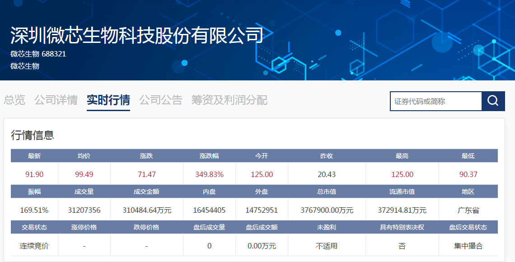515x262 pixels.
Task: Click the 地区 header cell
Action: click(x=468, y=192)
